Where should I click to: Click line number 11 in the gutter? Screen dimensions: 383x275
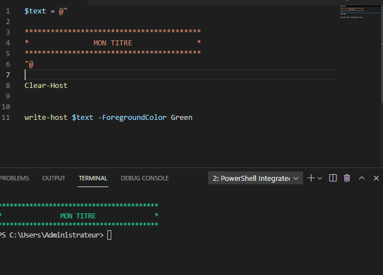6,118
